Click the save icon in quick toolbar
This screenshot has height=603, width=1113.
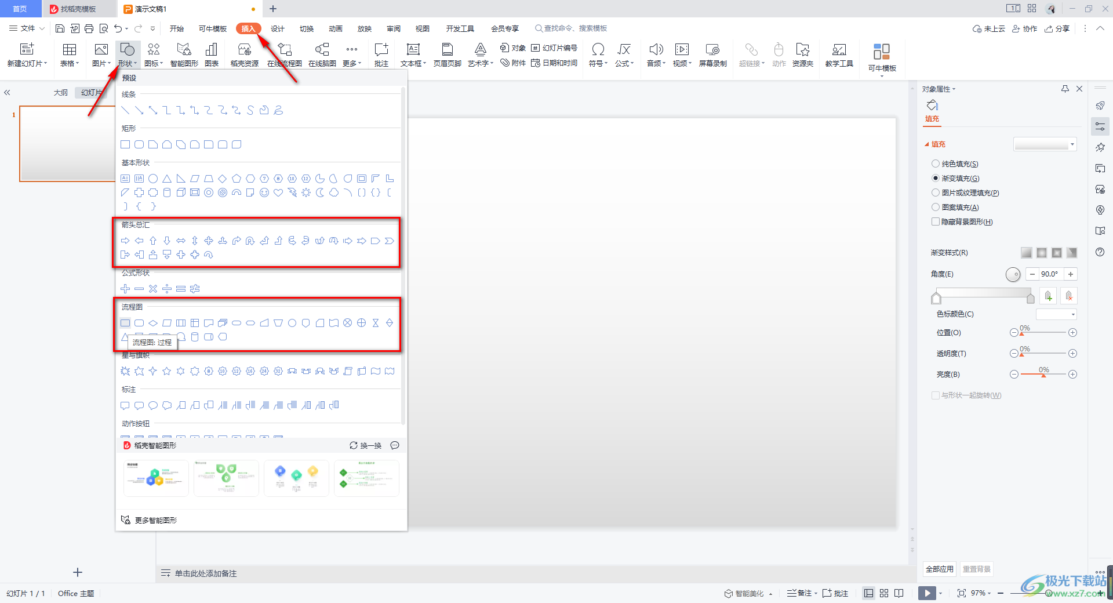tap(60, 28)
